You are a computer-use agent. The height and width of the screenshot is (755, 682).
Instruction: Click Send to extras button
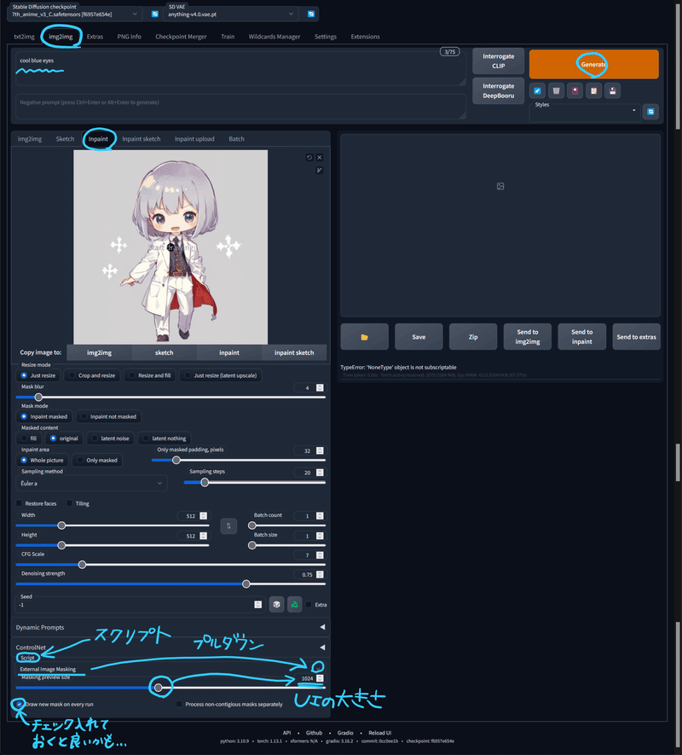point(636,336)
